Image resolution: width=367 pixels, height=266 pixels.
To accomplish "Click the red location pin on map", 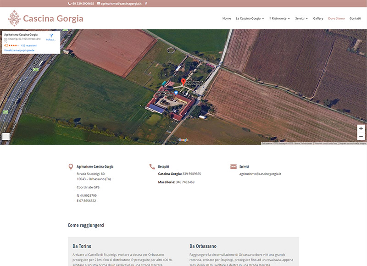I will click(x=183, y=82).
